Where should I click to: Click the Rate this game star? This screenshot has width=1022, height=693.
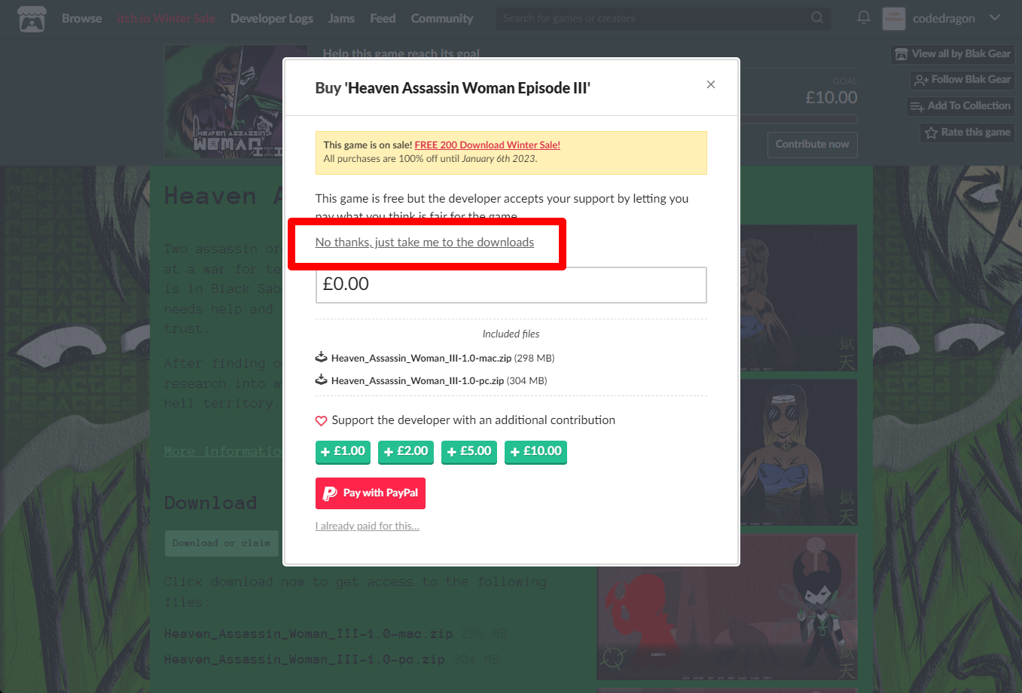tap(931, 133)
